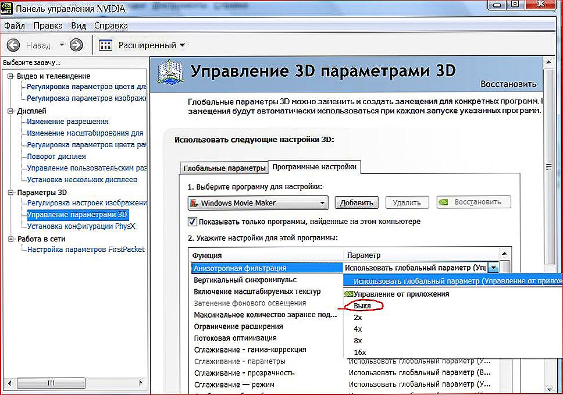Click the Windows Movie Maker program icon
Screen dimensions: 563x395
tap(194, 203)
